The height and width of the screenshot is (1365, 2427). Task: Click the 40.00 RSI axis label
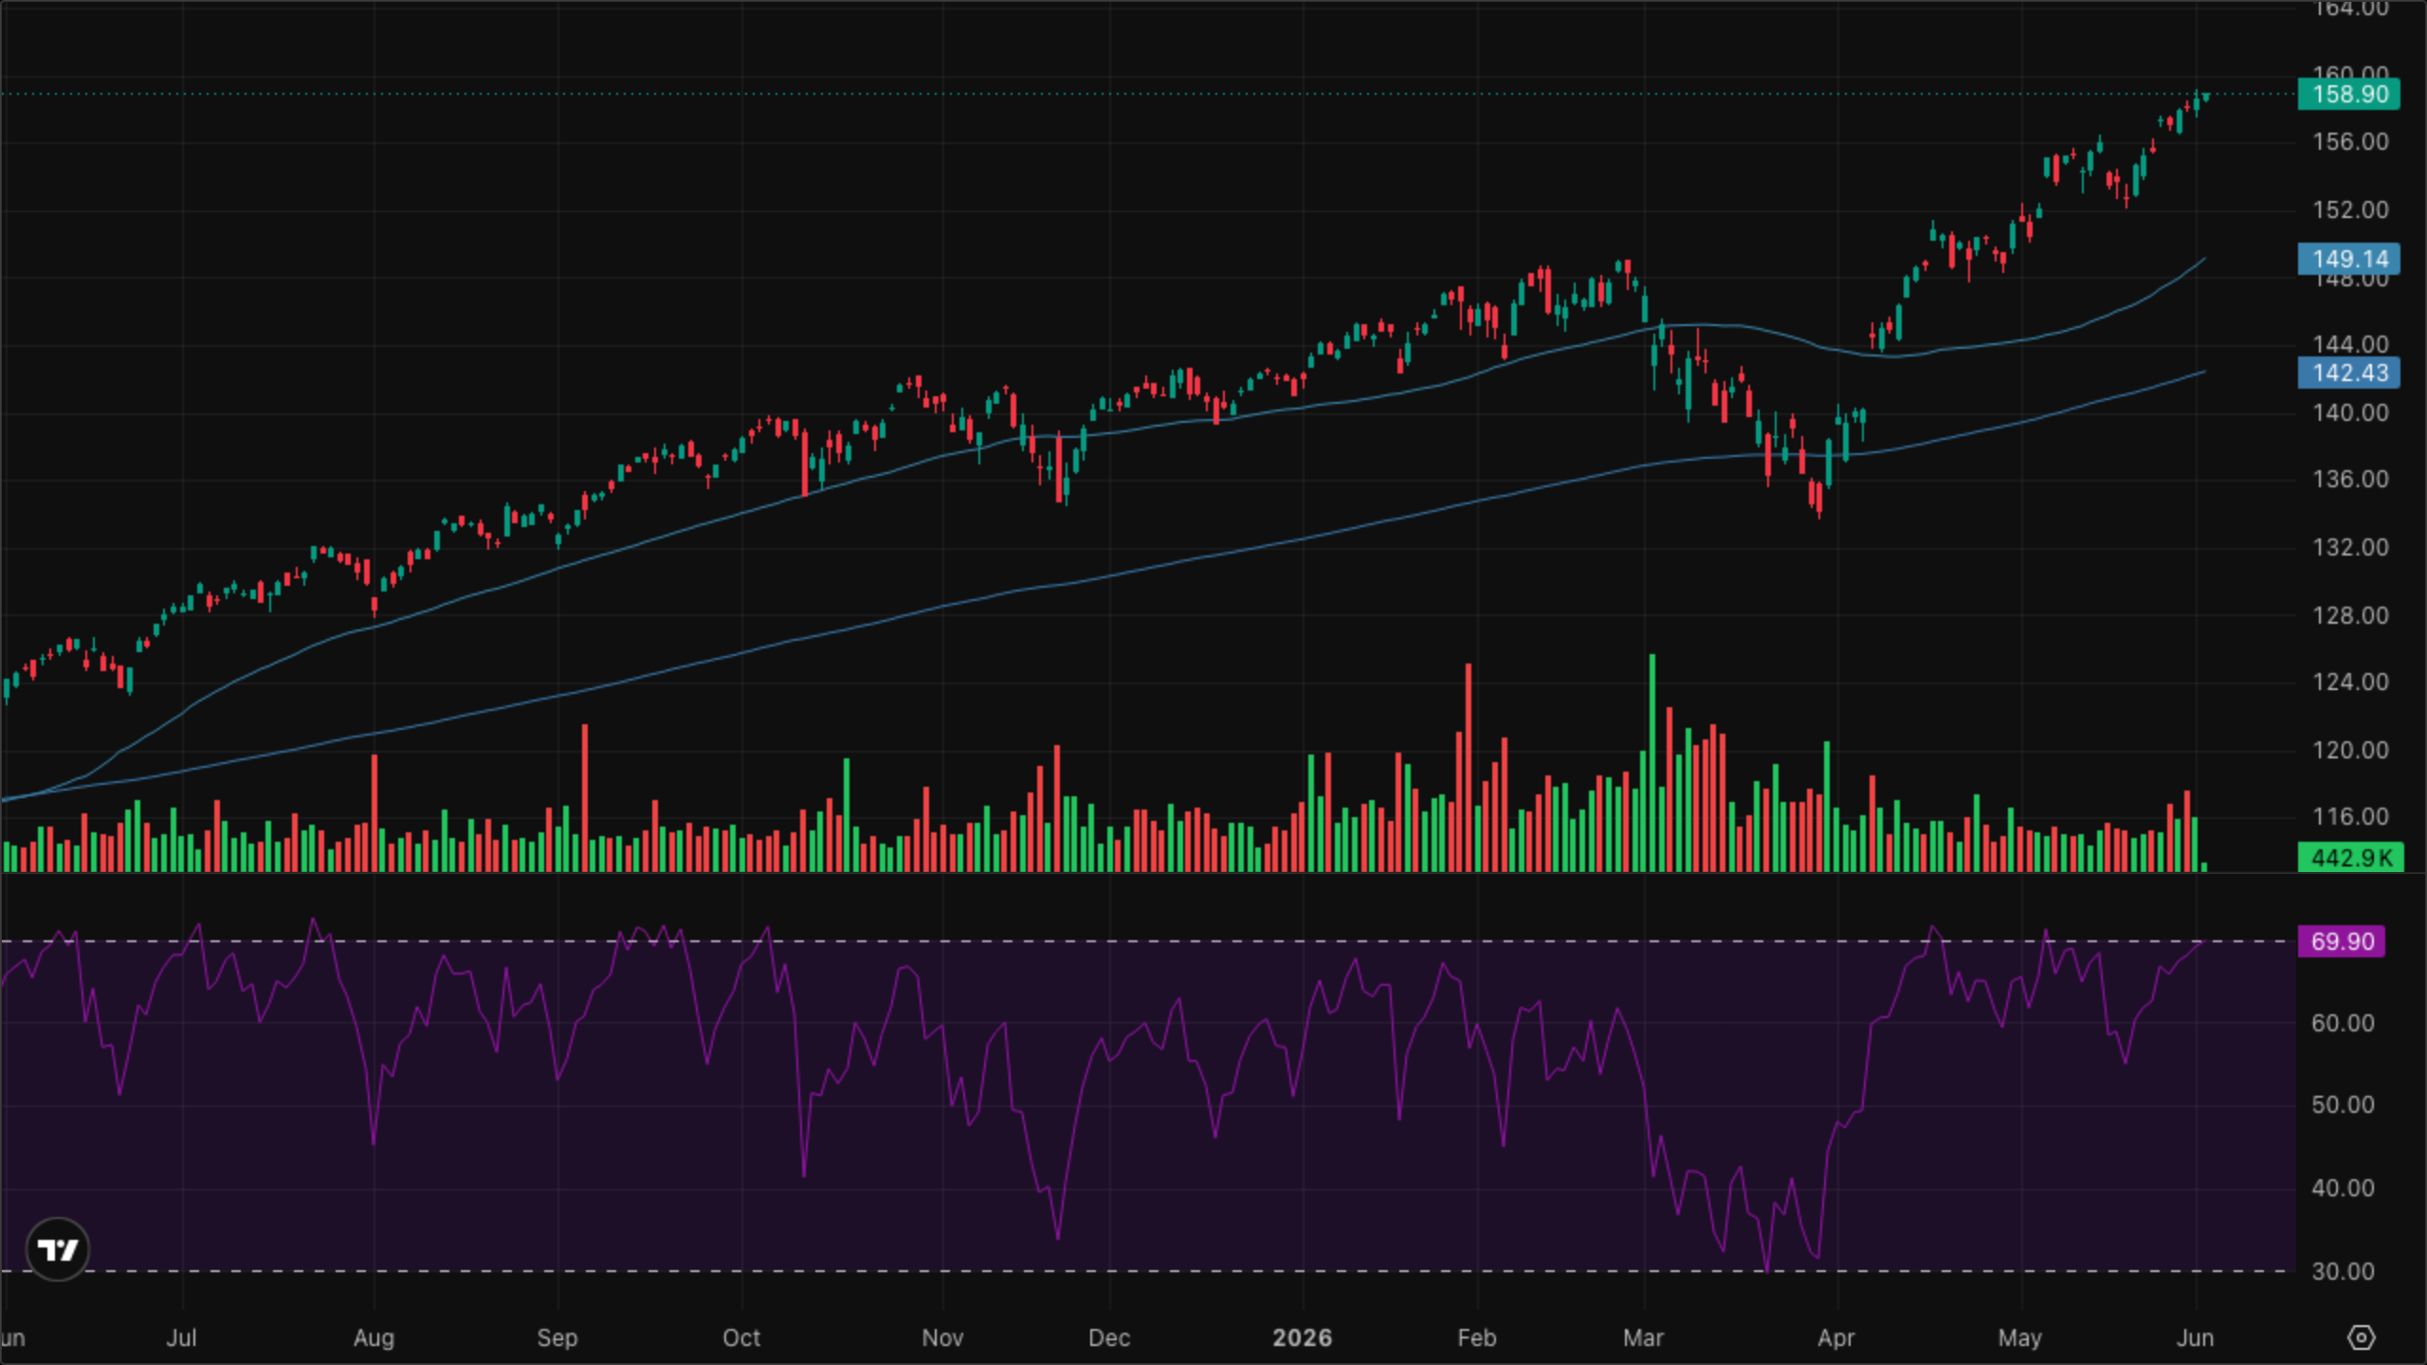2343,1188
